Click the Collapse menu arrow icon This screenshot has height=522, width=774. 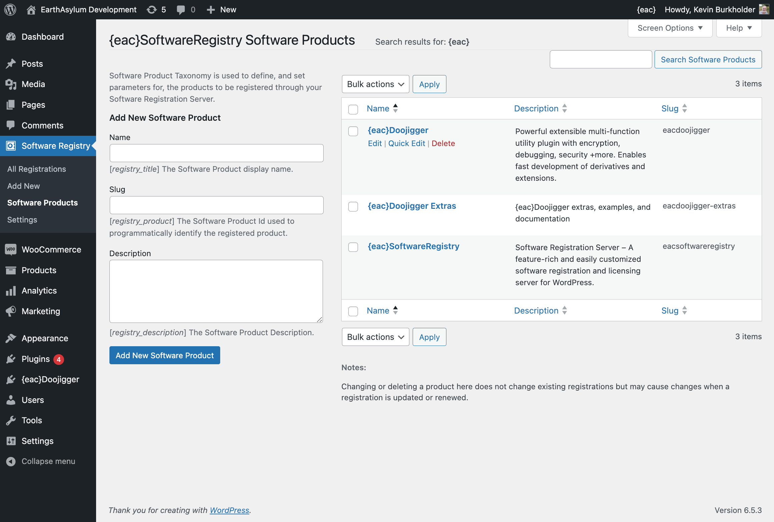click(x=11, y=461)
